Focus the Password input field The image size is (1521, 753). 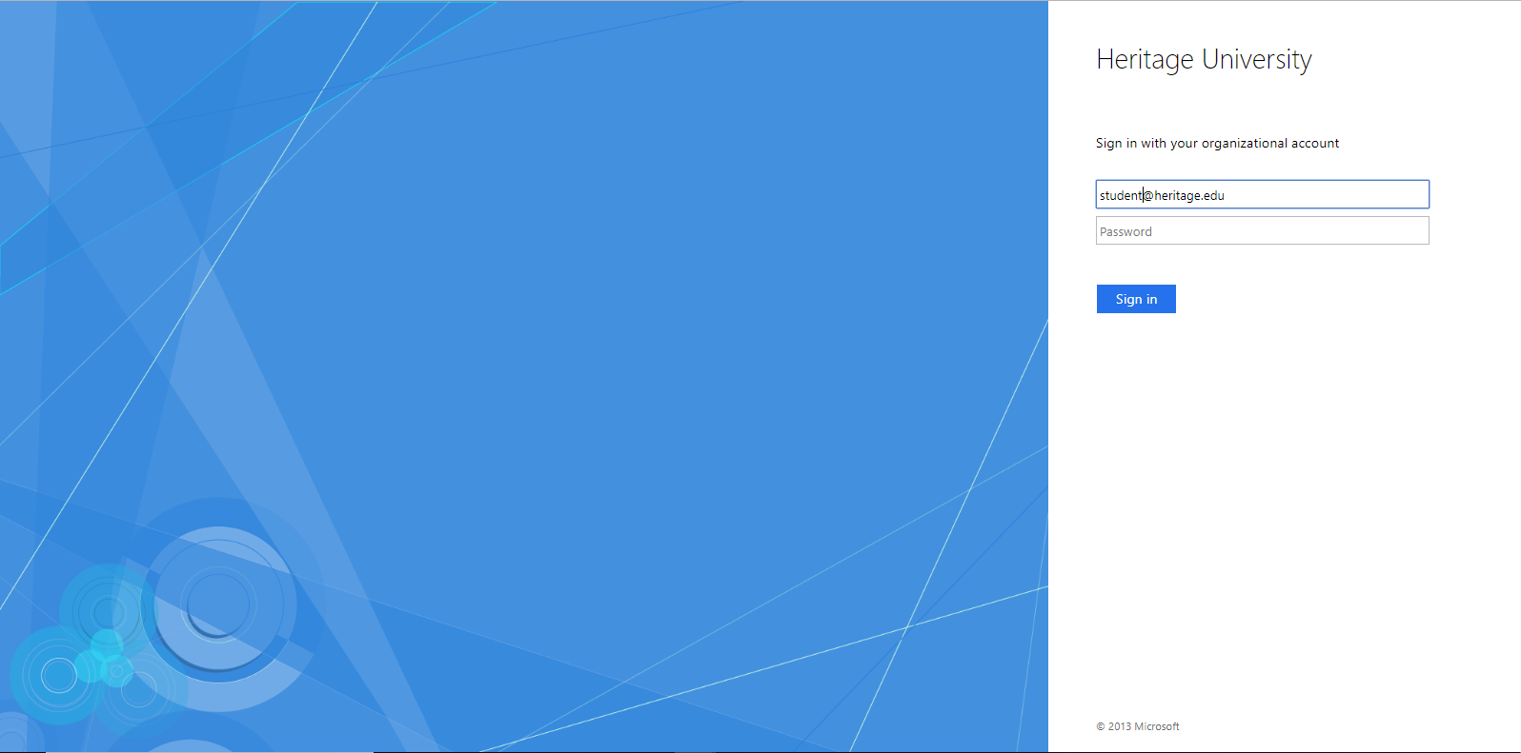[x=1262, y=230]
